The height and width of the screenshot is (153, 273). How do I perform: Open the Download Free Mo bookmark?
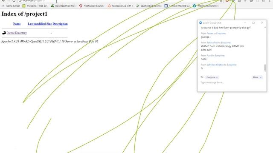(x=64, y=6)
